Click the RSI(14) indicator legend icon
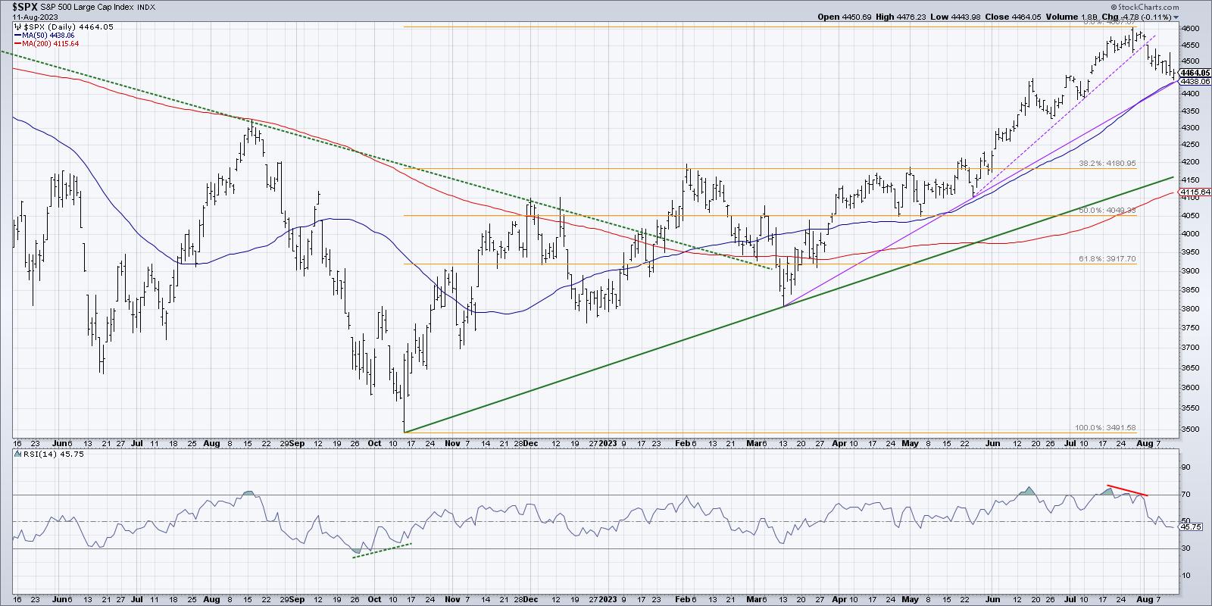Viewport: 1212px width, 606px height. [17, 454]
